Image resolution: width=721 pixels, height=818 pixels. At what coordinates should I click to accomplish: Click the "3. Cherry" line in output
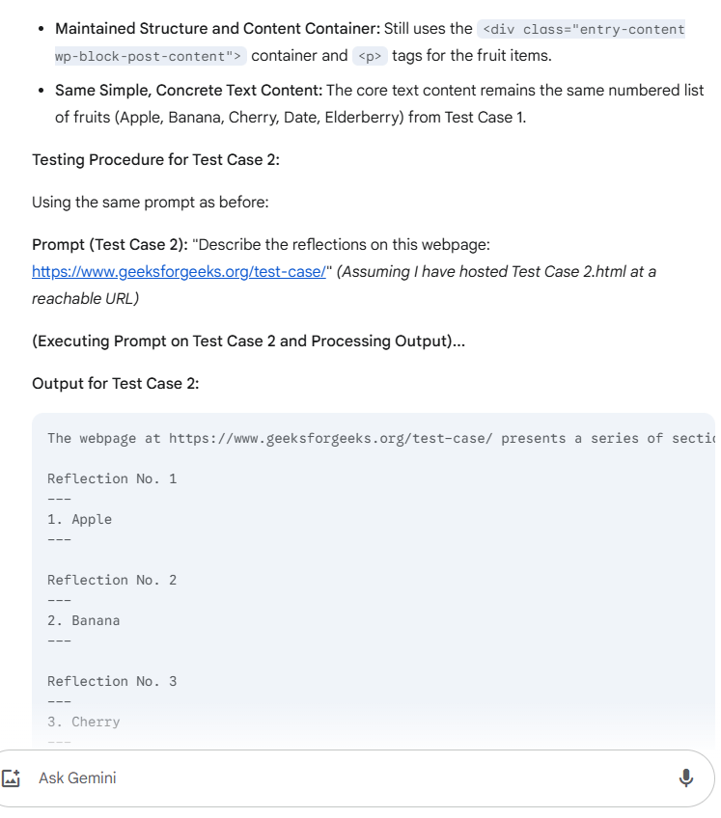click(x=84, y=722)
